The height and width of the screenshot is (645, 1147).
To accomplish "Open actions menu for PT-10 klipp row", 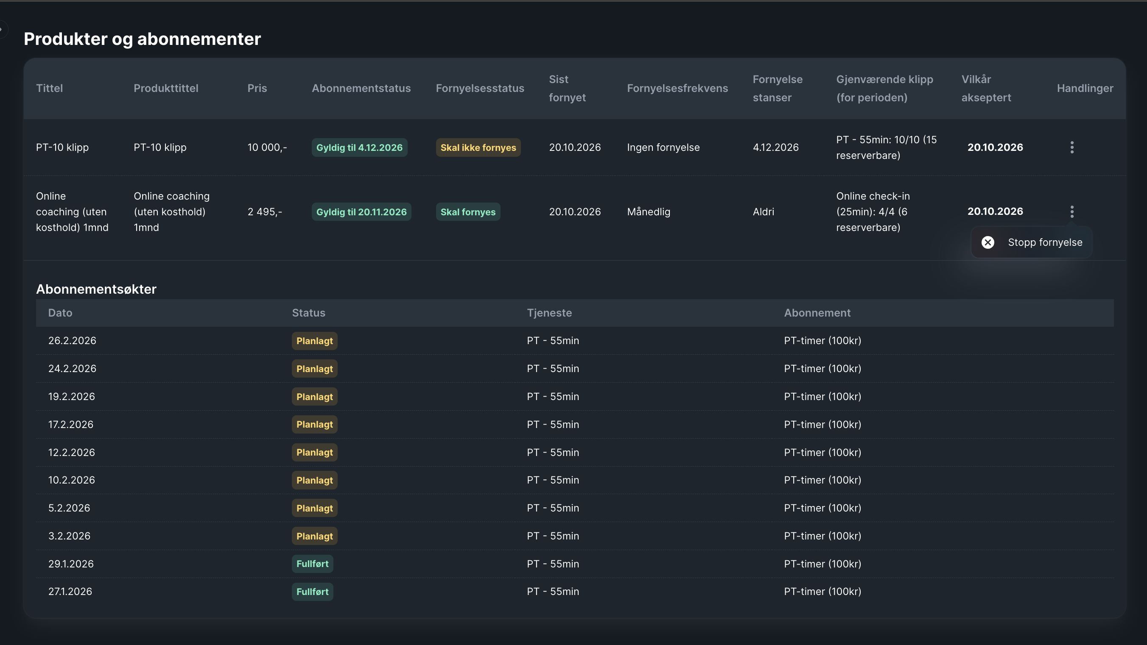I will tap(1072, 147).
